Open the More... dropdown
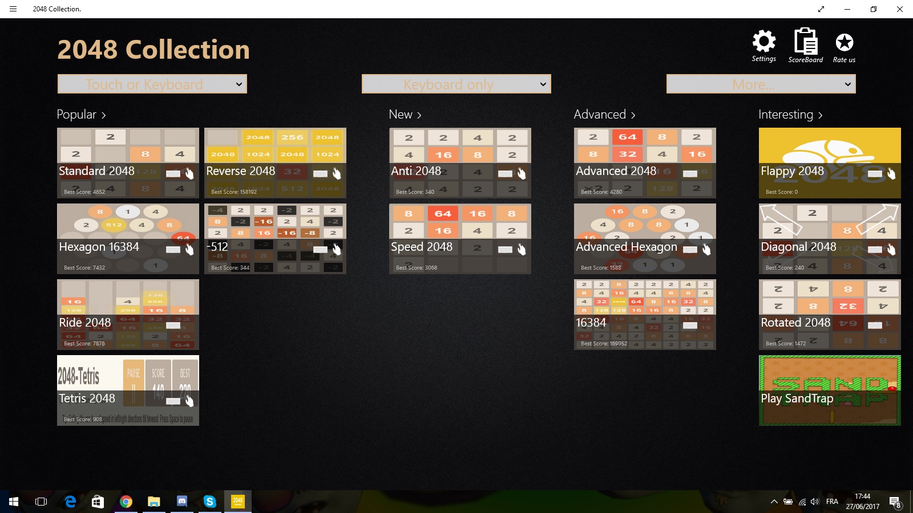913x513 pixels. point(761,84)
